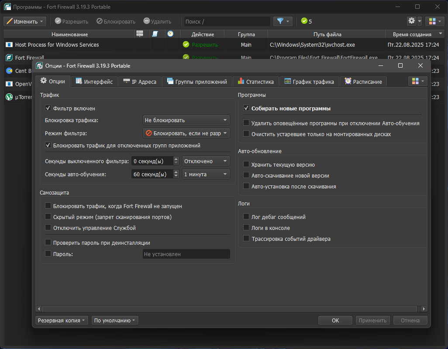This screenshot has width=448, height=349.
Task: Expand the arrow next to gear icon
Action: pos(420,21)
